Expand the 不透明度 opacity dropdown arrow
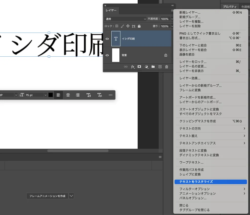The height and width of the screenshot is (215, 250). (172, 19)
